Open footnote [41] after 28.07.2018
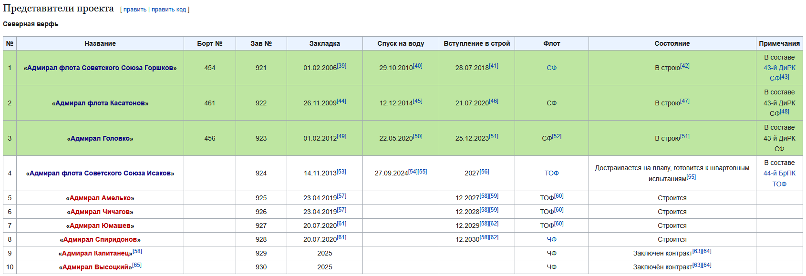This screenshot has width=806, height=276. pos(494,66)
